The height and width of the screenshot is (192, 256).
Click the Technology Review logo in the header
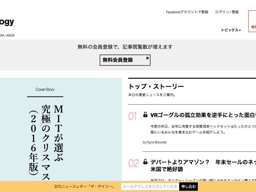7,22
